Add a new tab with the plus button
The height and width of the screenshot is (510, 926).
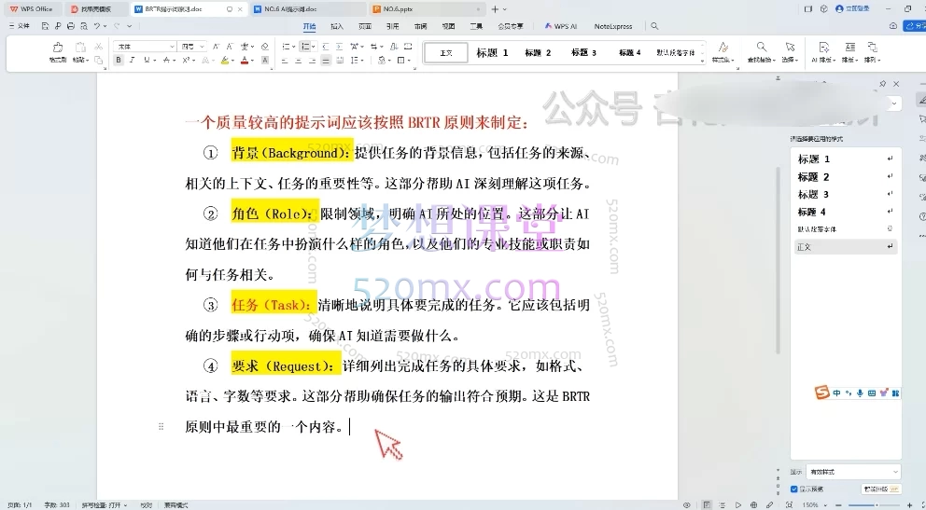tap(495, 9)
